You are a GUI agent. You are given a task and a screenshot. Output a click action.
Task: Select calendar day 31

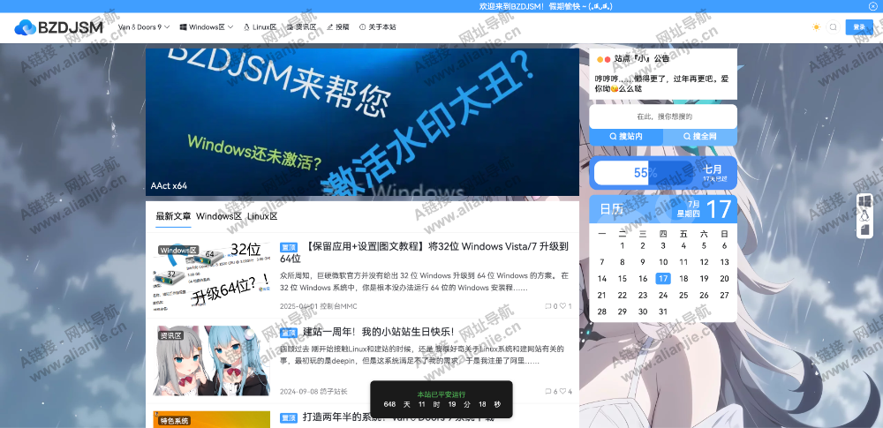tap(663, 312)
